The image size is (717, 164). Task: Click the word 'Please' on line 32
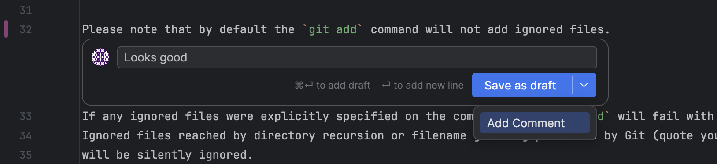(x=102, y=29)
